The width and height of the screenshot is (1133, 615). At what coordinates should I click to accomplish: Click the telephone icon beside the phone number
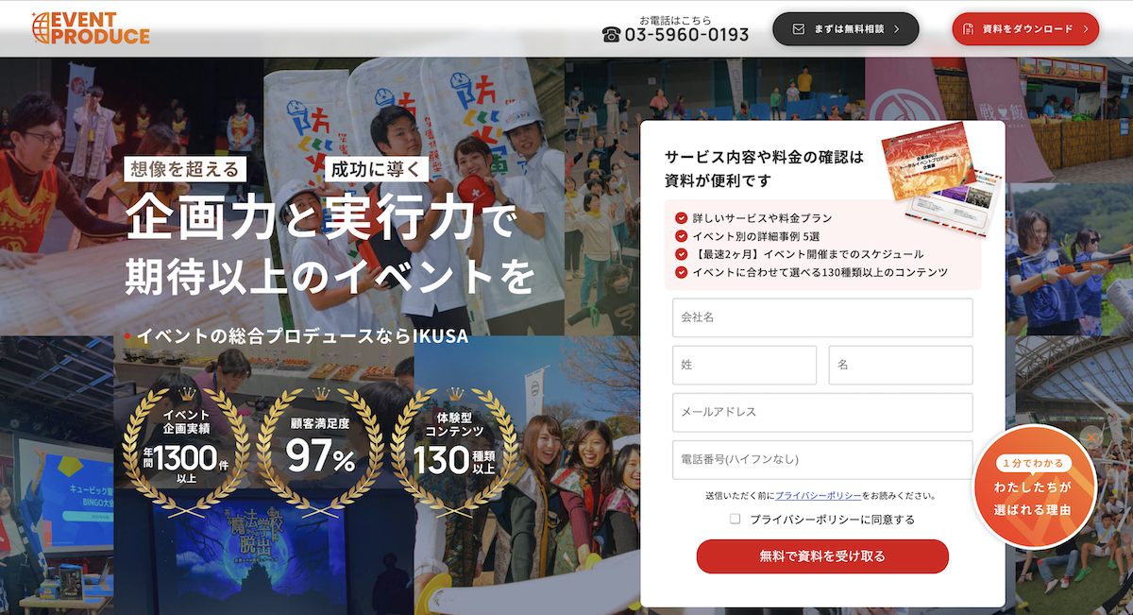point(611,35)
